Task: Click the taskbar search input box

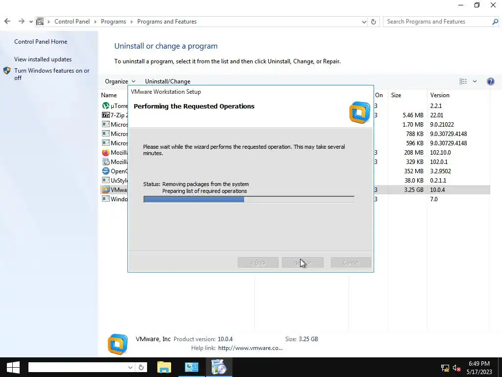Action: 78,367
